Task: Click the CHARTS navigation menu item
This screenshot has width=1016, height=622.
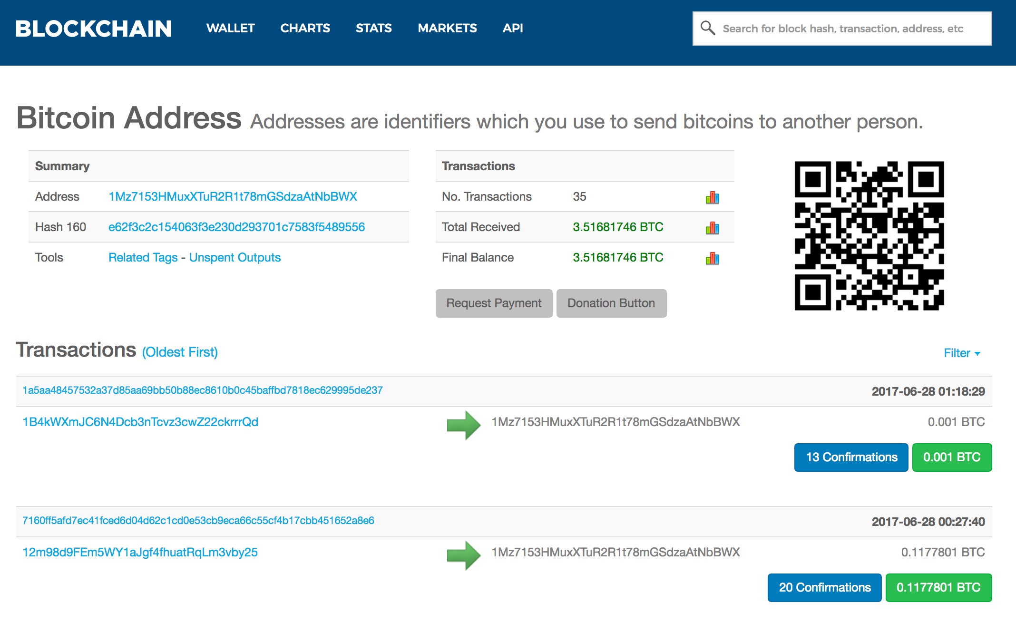Action: tap(305, 28)
